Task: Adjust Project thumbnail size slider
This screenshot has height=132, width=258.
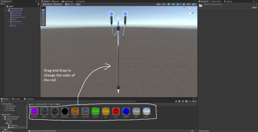Action: [x=192, y=131]
